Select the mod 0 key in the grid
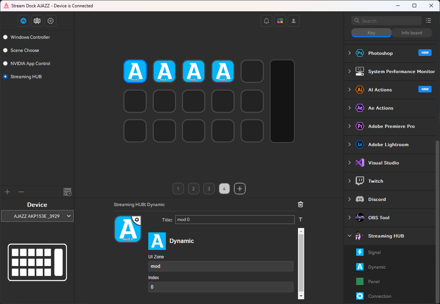 135,71
